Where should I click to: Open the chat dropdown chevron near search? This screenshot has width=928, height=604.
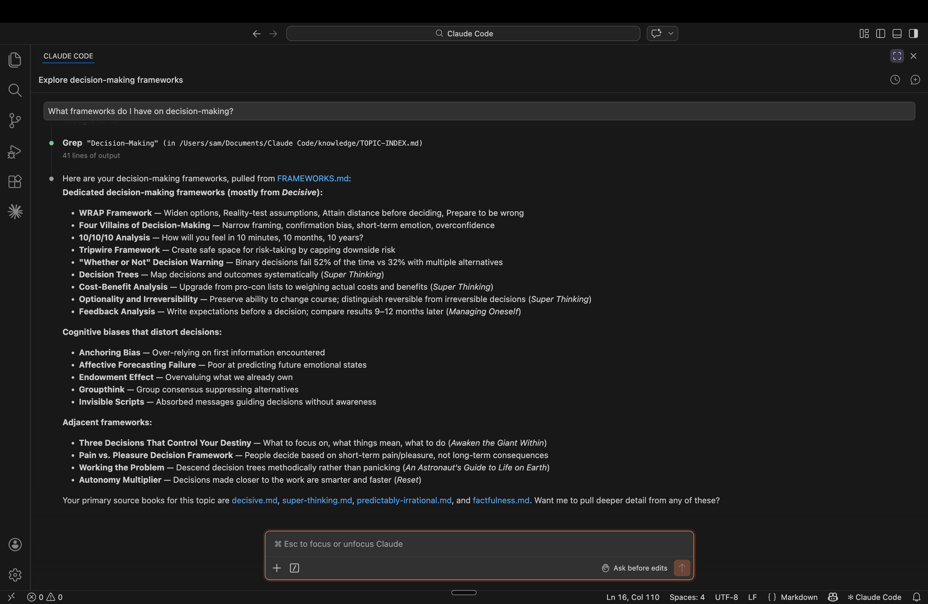pos(671,33)
